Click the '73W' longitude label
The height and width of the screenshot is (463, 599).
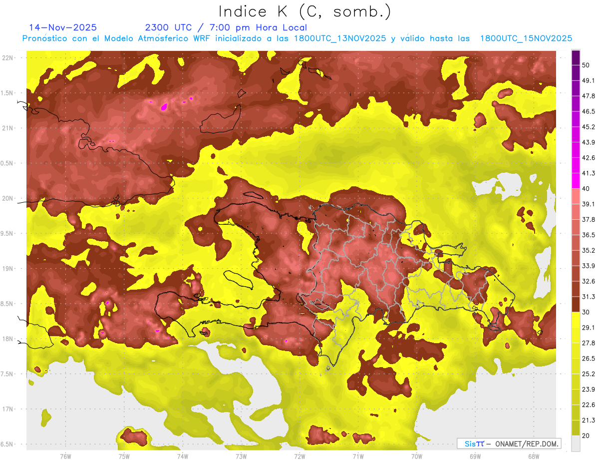click(241, 457)
